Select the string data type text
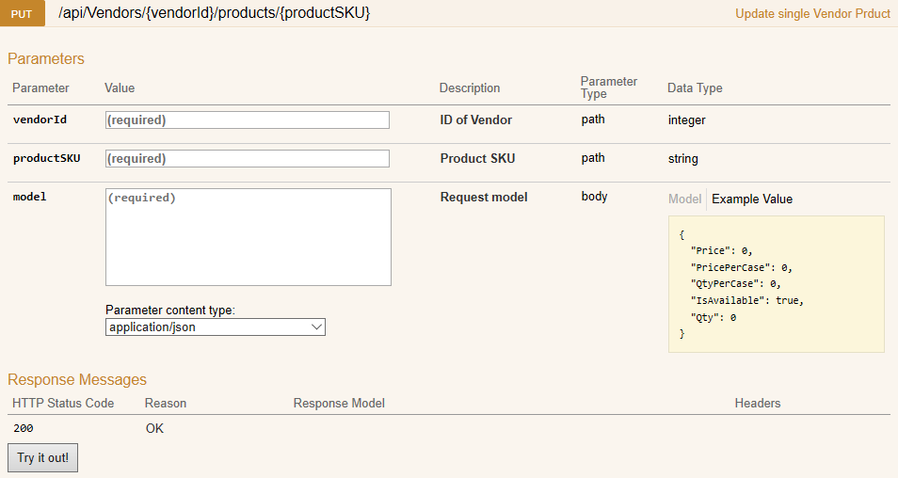The height and width of the screenshot is (478, 898). [x=682, y=159]
